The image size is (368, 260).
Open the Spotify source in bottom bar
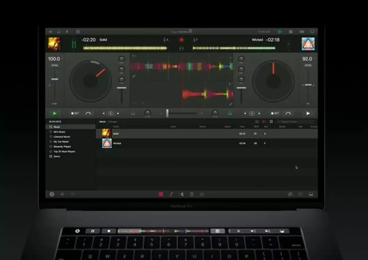[52, 194]
